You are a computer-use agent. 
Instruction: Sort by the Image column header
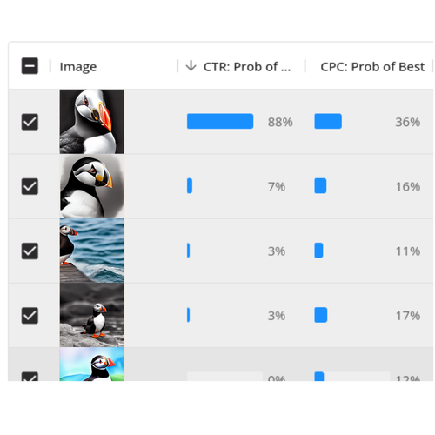[78, 67]
